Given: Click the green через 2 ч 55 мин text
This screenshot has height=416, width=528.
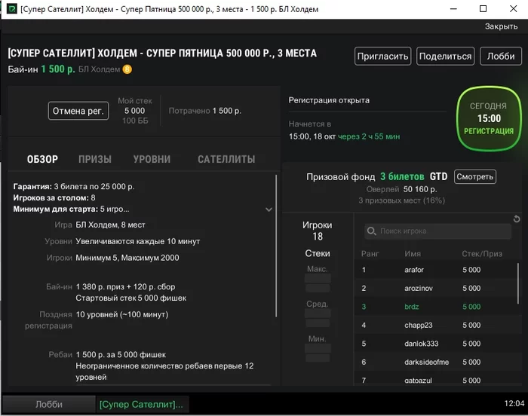Looking at the screenshot, I should click(369, 136).
